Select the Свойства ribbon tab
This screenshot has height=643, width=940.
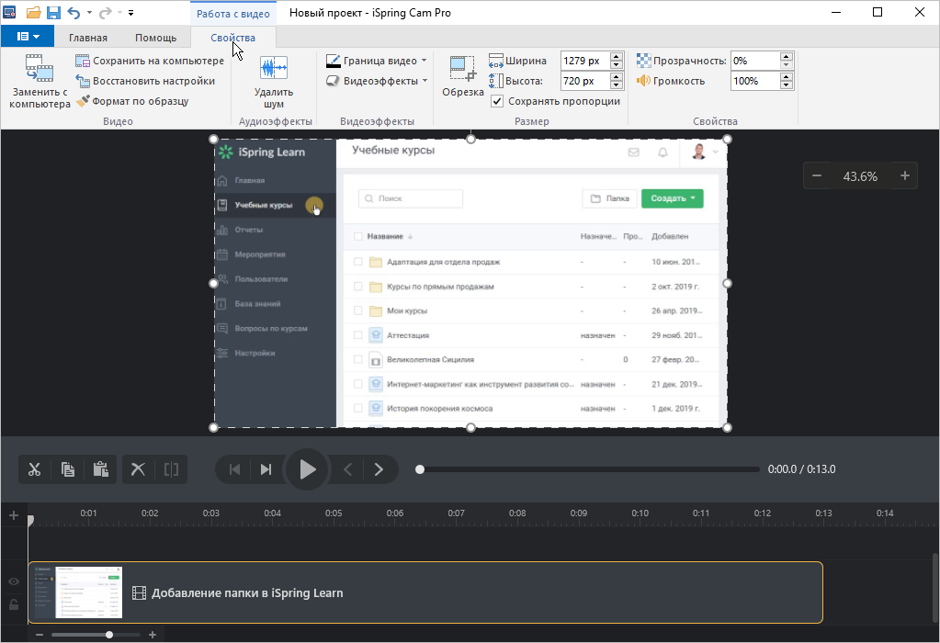232,37
